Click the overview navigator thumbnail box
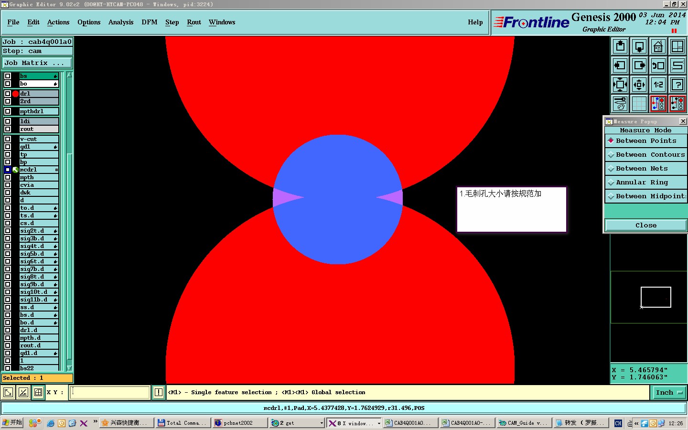The image size is (688, 430). (x=656, y=297)
